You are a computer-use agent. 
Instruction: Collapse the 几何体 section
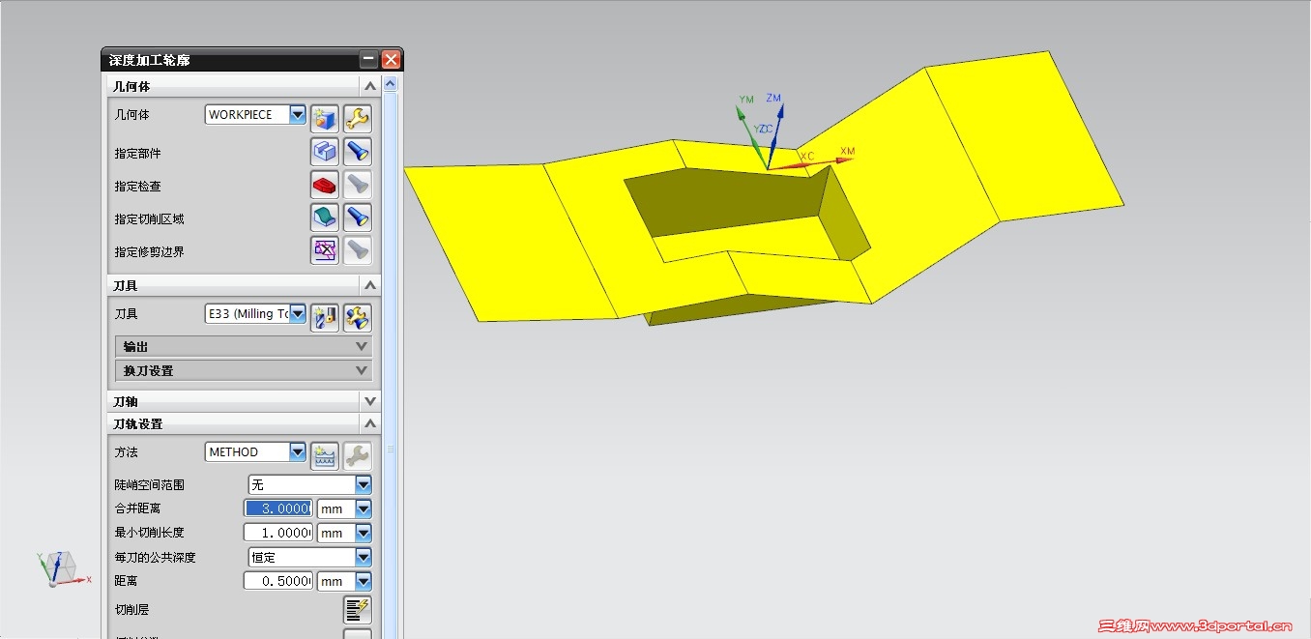tap(369, 86)
